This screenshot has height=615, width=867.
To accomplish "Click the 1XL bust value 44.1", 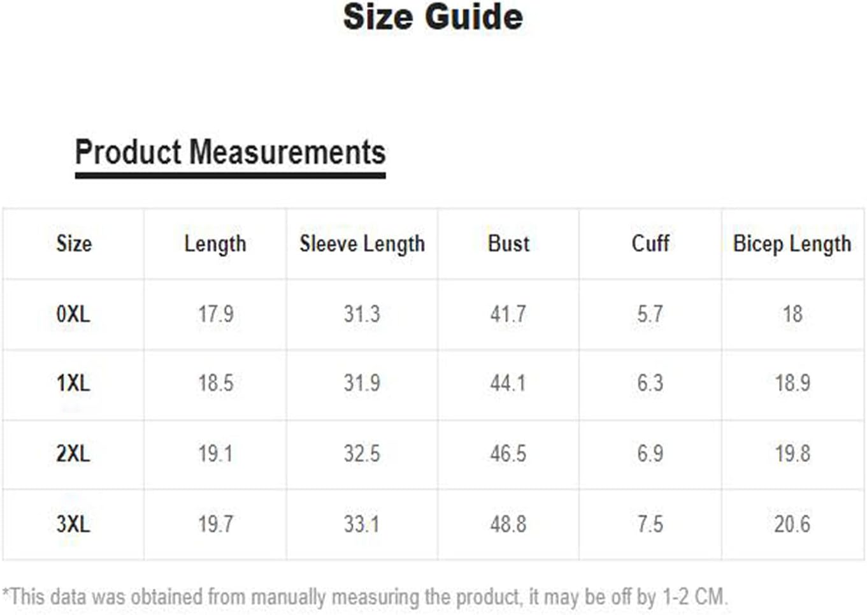I will pyautogui.click(x=508, y=384).
